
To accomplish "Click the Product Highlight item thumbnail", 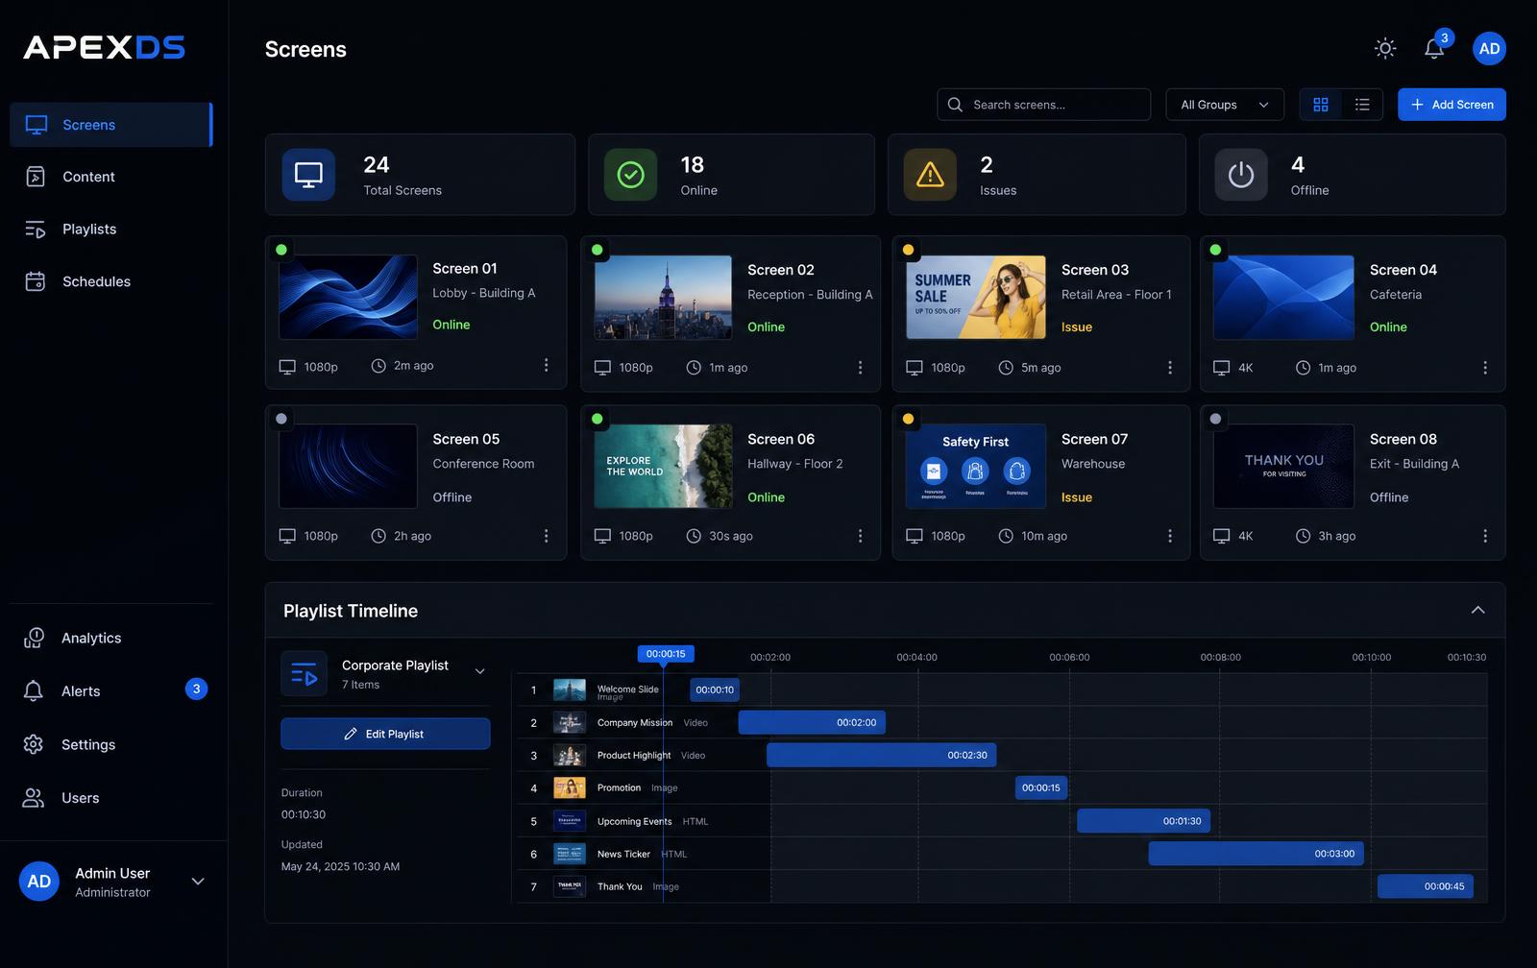I will (570, 755).
